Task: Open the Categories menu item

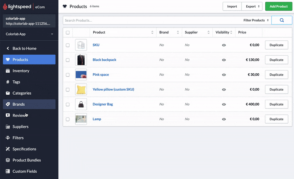Action: pos(29,93)
